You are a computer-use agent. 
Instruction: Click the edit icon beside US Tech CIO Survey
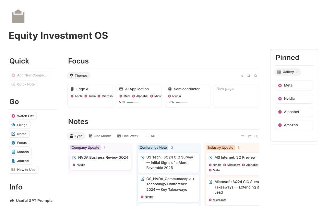(x=142, y=158)
